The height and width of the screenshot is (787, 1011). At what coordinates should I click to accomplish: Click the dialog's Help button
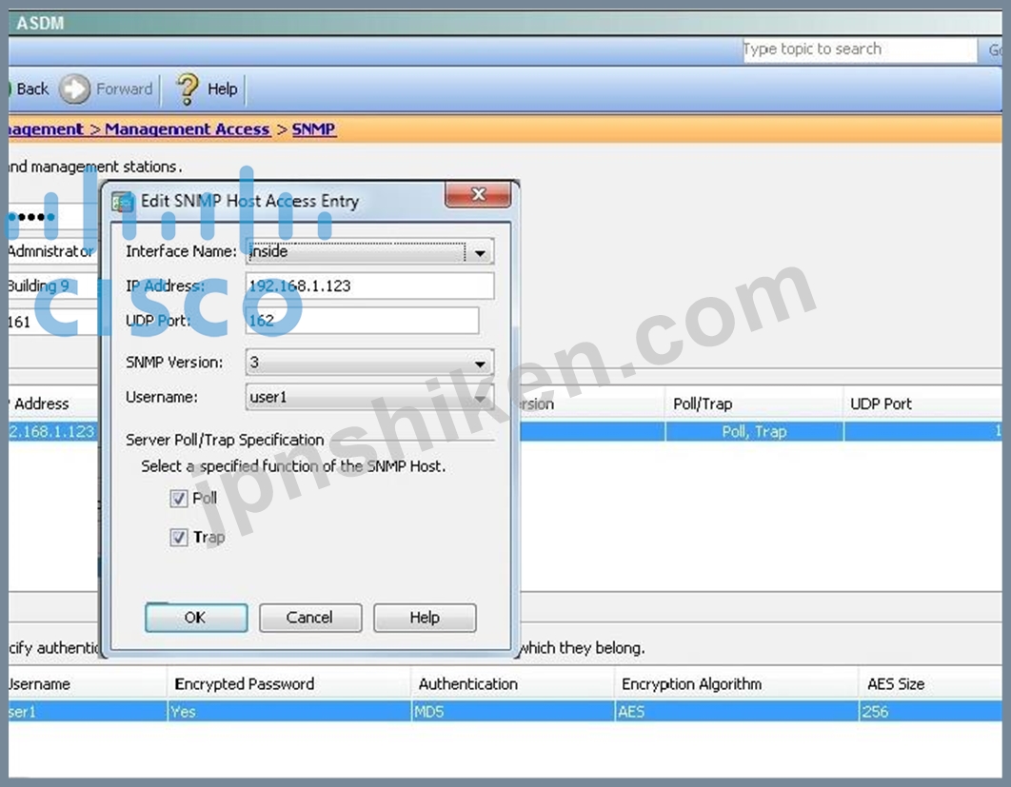click(425, 618)
